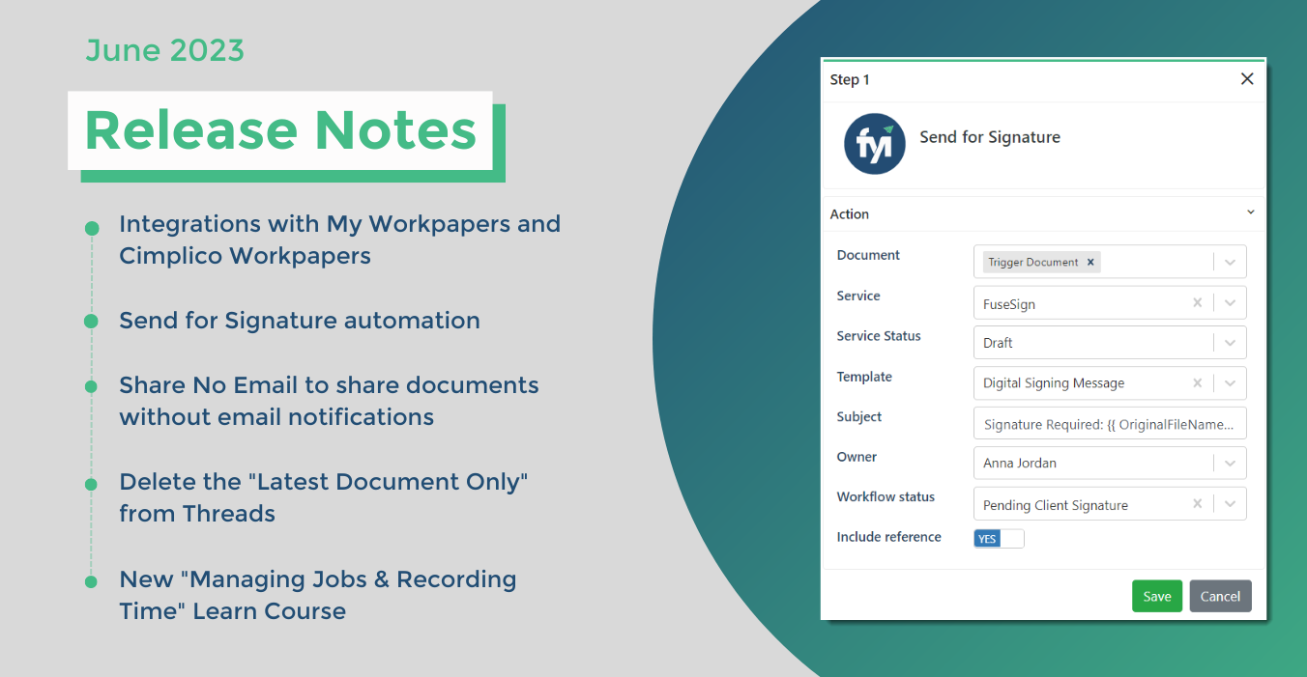The width and height of the screenshot is (1307, 677).
Task: Open the Service Status dropdown
Action: click(1232, 342)
